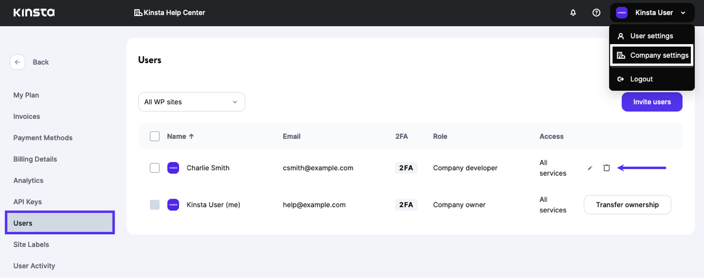
Task: Edit Charlie Smith with pencil icon
Action: [x=590, y=168]
